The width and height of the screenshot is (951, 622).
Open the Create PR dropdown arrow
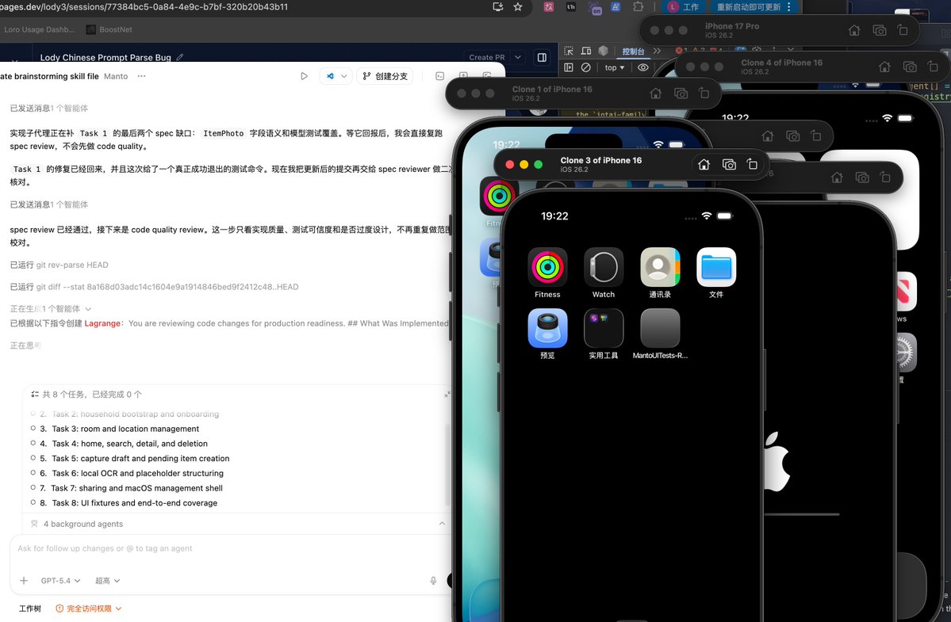(x=517, y=57)
